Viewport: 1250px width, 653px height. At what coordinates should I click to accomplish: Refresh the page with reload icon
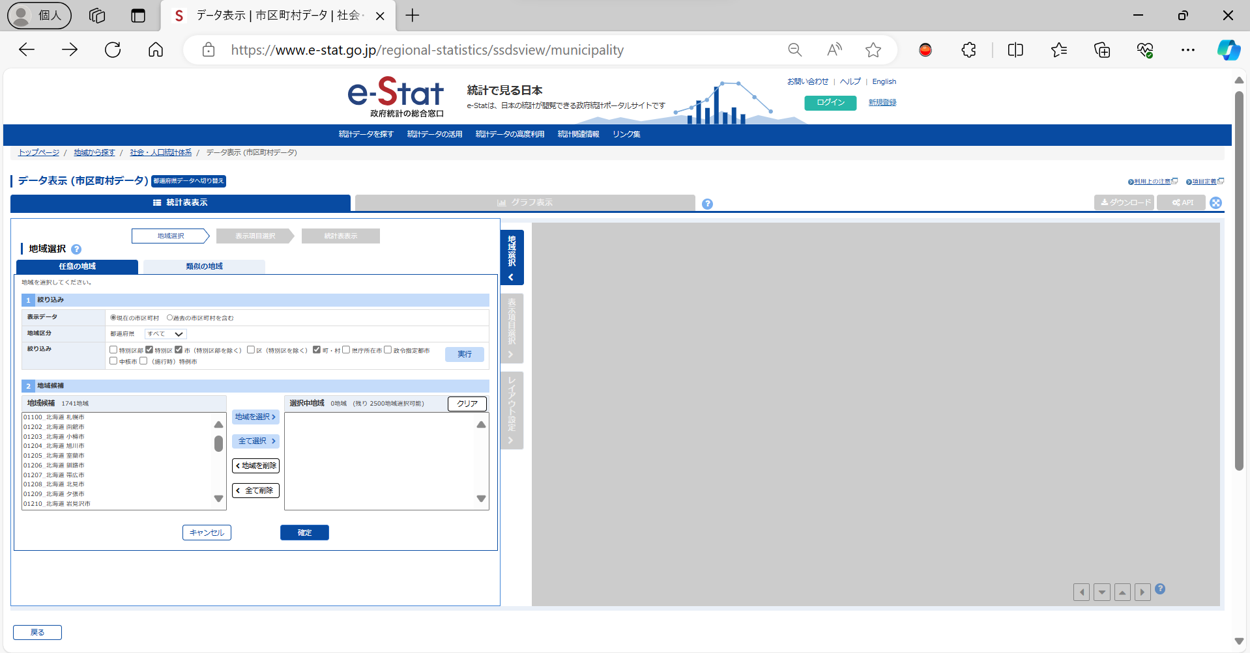click(113, 50)
